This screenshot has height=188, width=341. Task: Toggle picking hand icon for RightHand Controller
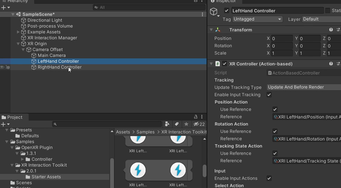(7, 67)
